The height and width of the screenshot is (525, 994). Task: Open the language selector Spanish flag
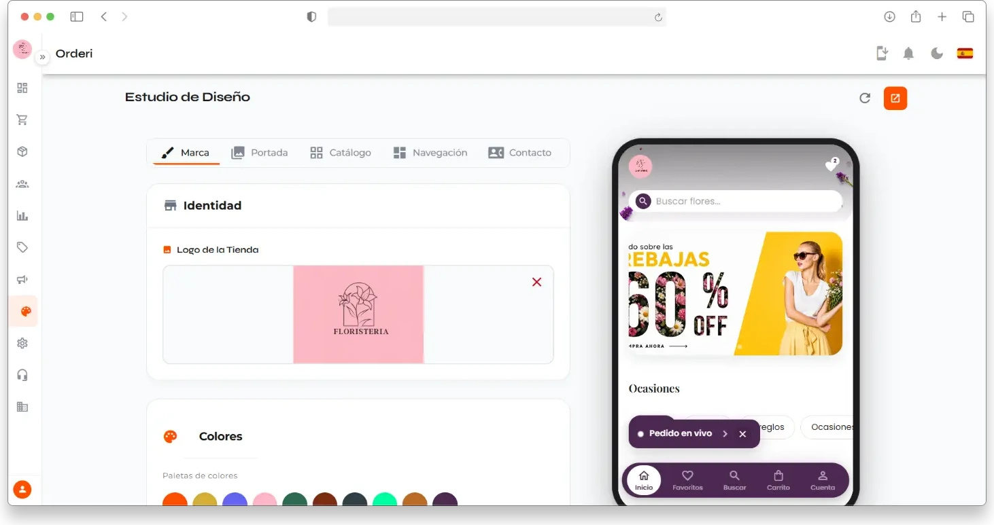pyautogui.click(x=965, y=54)
